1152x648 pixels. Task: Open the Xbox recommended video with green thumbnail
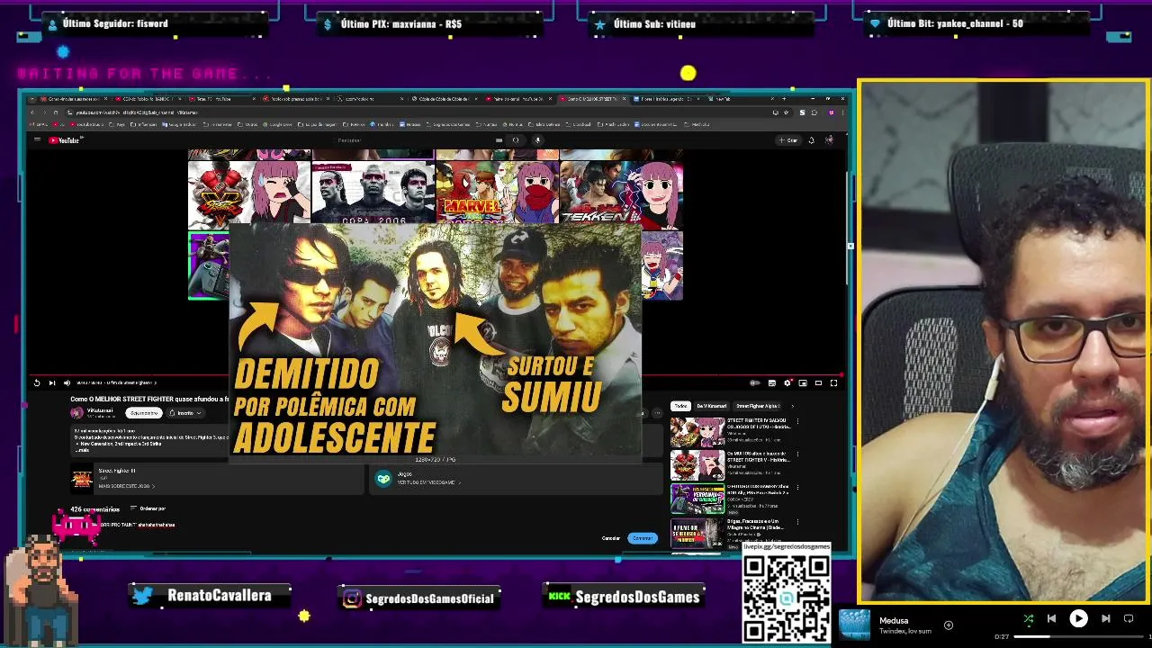coord(697,499)
